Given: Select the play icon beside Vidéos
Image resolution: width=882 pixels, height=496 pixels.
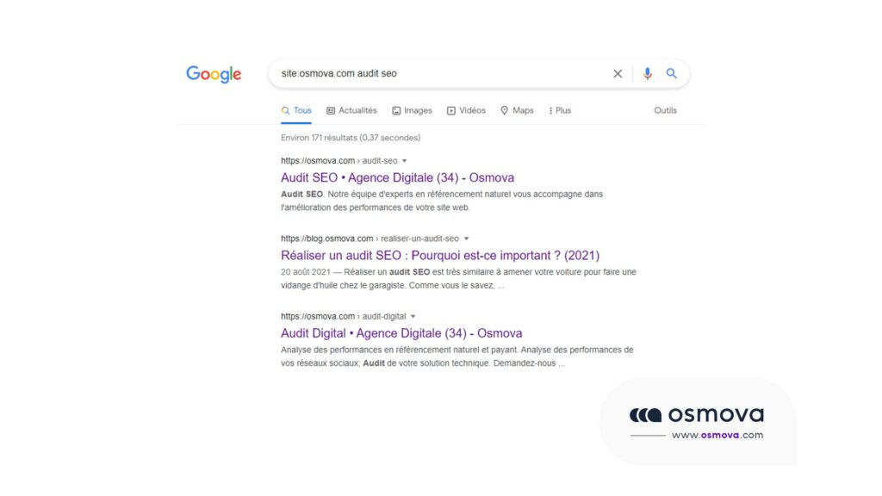Looking at the screenshot, I should (x=450, y=110).
